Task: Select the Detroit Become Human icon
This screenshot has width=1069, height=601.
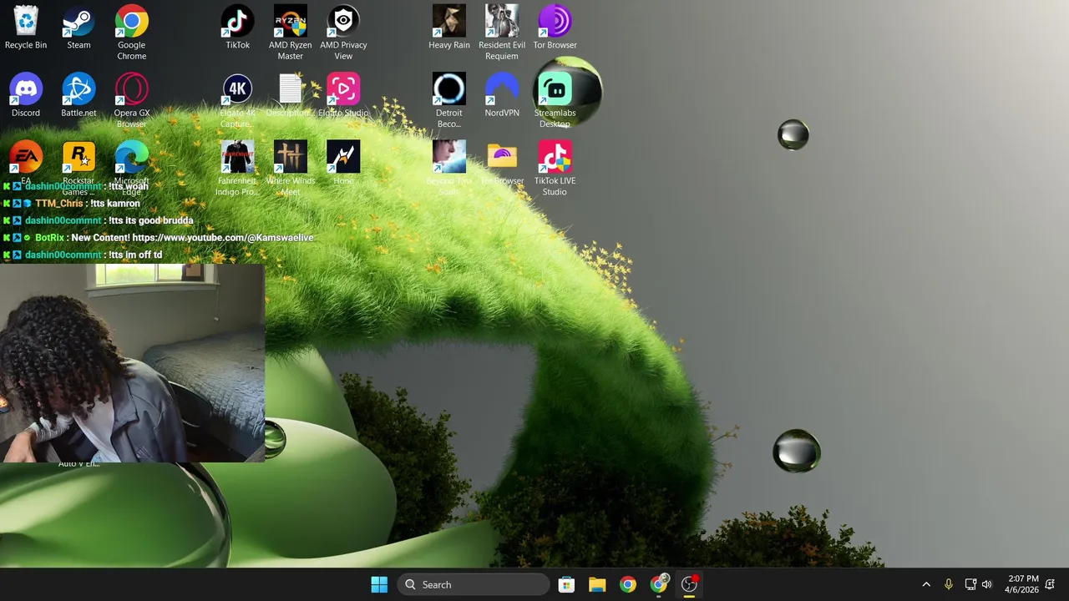Action: (449, 101)
